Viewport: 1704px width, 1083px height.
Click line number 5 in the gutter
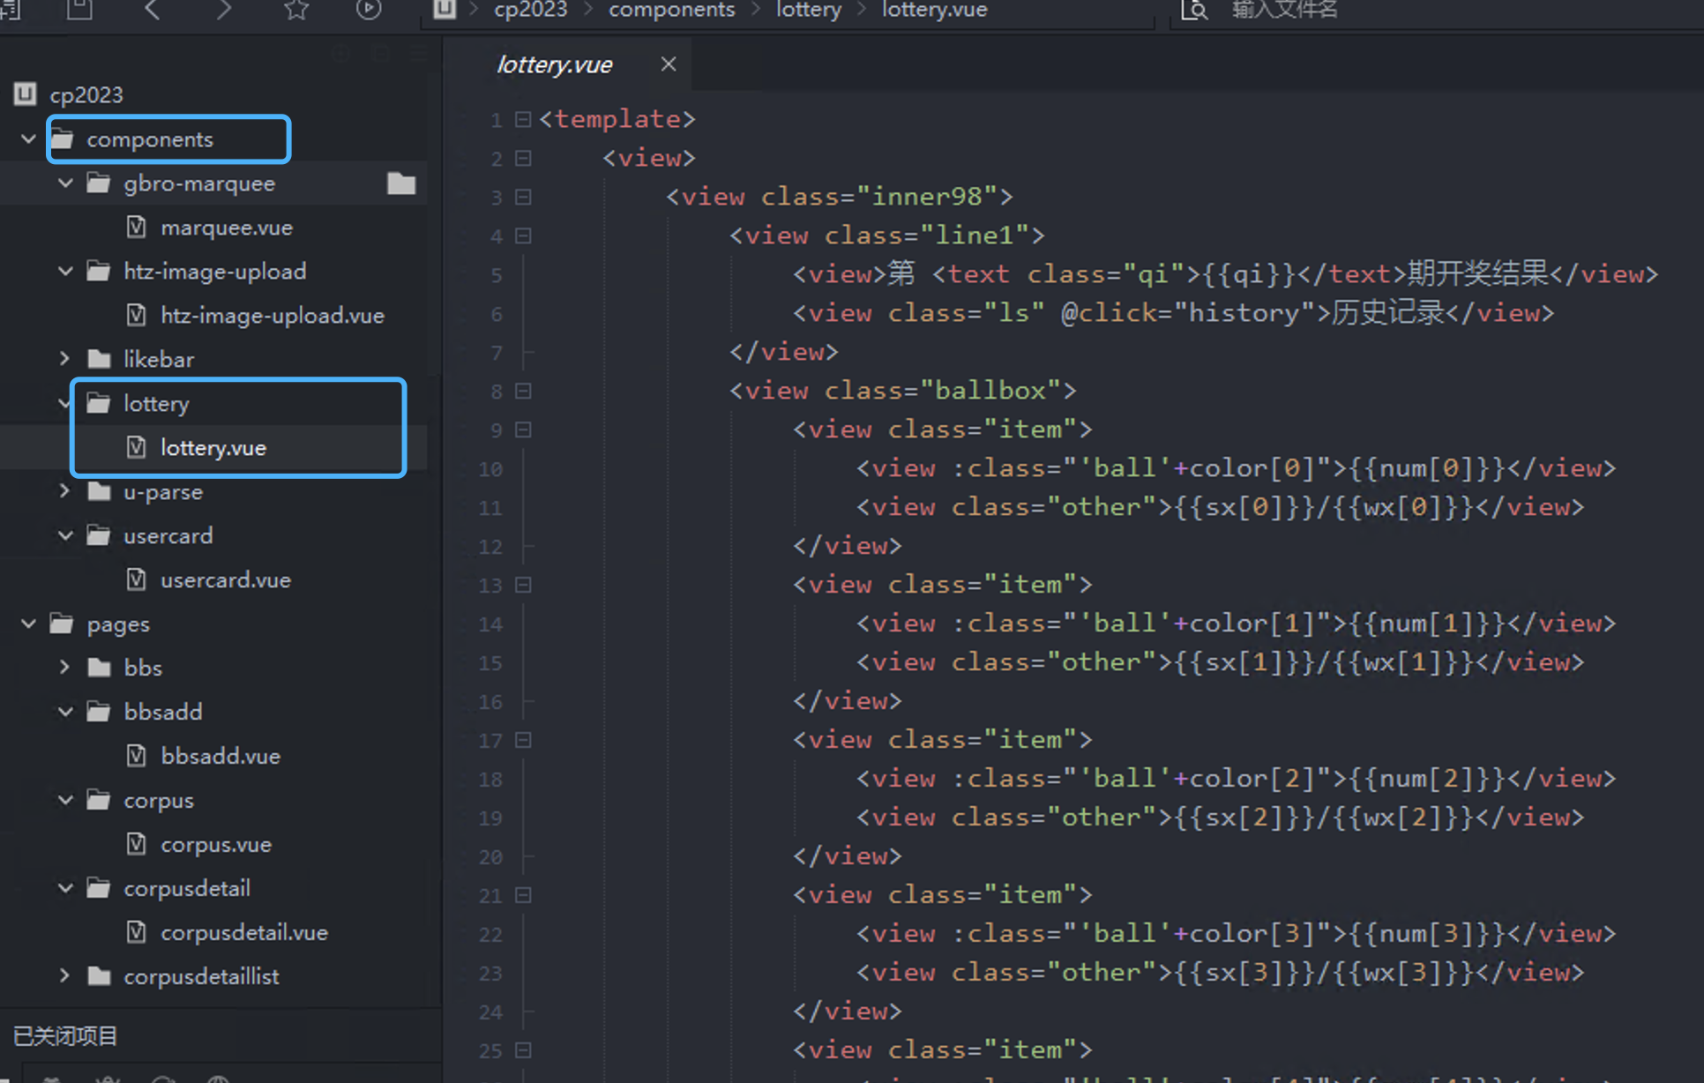pyautogui.click(x=497, y=275)
